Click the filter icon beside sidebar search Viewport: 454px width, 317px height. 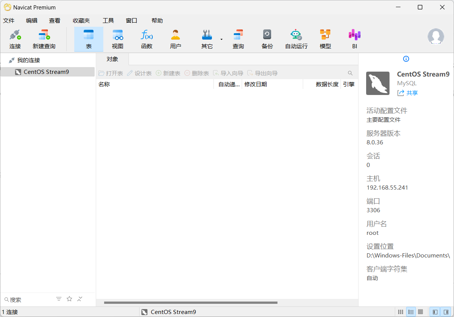point(59,299)
